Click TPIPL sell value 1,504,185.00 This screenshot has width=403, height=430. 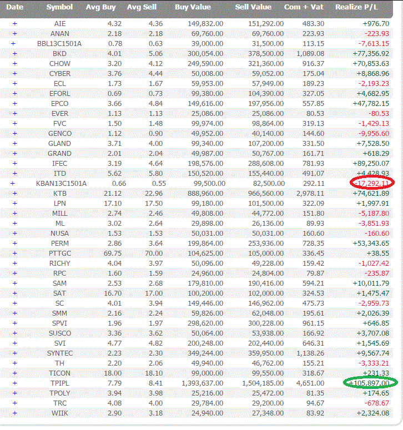coord(263,383)
